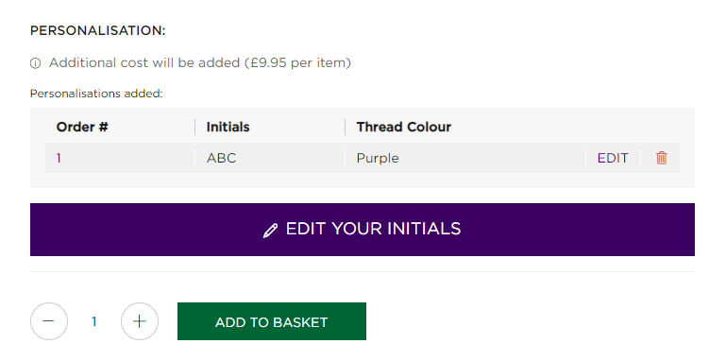Increase quantity with the plus button

click(140, 321)
